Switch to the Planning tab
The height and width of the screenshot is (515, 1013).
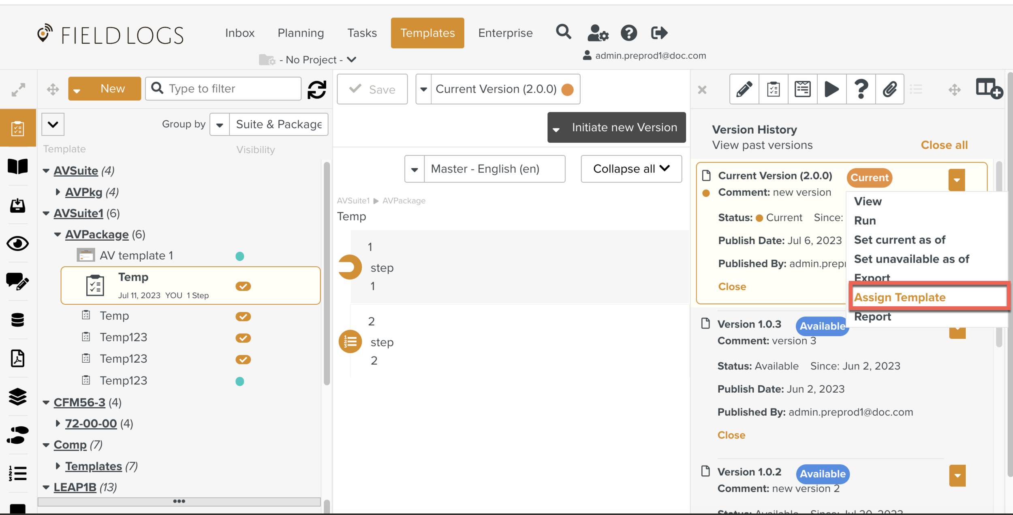pos(301,33)
